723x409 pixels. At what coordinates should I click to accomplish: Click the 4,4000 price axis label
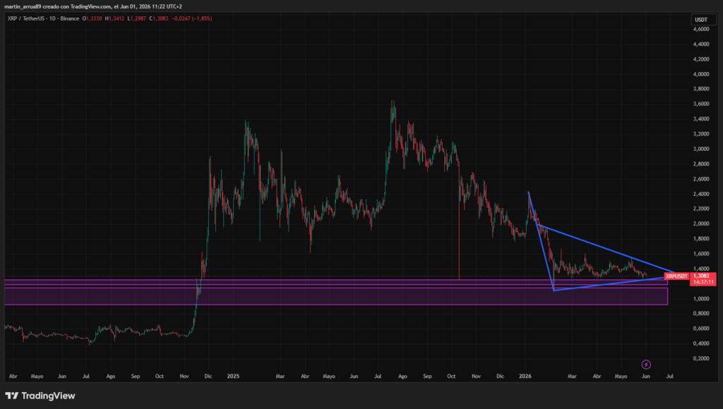pos(701,44)
